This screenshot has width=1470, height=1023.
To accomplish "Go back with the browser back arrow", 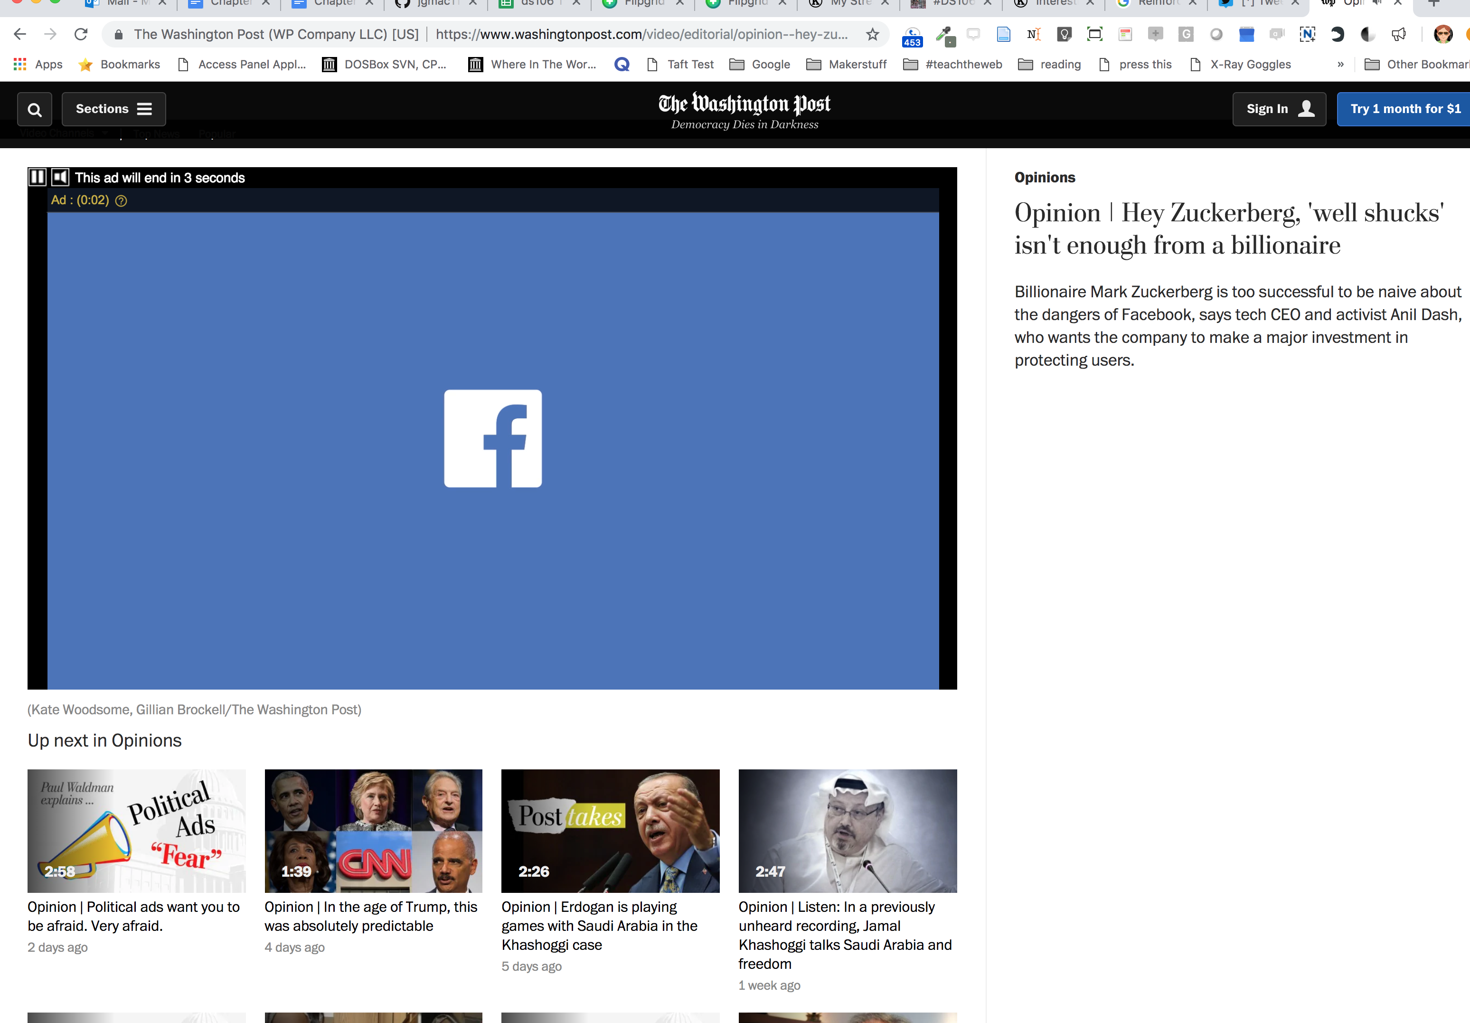I will point(20,34).
